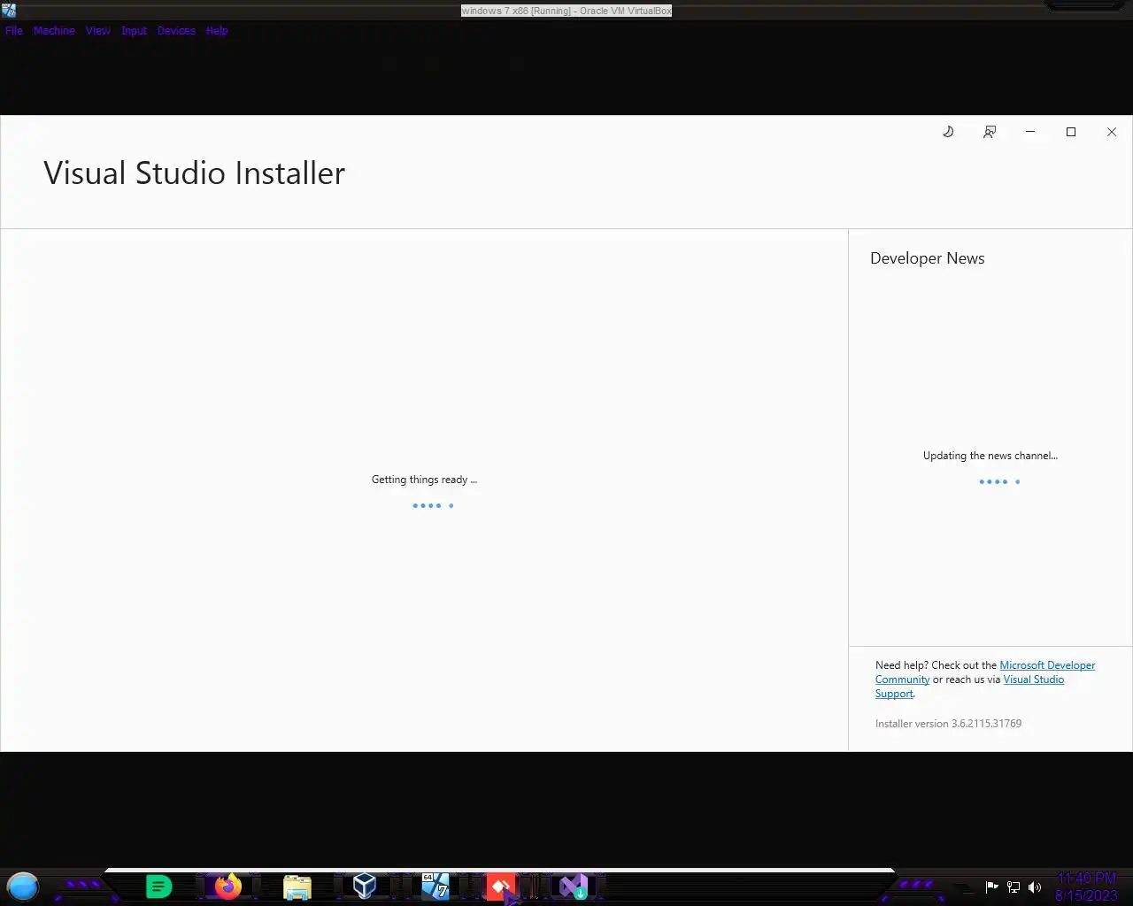Open the Help menu in VirtualBox
The height and width of the screenshot is (906, 1133).
pyautogui.click(x=217, y=30)
